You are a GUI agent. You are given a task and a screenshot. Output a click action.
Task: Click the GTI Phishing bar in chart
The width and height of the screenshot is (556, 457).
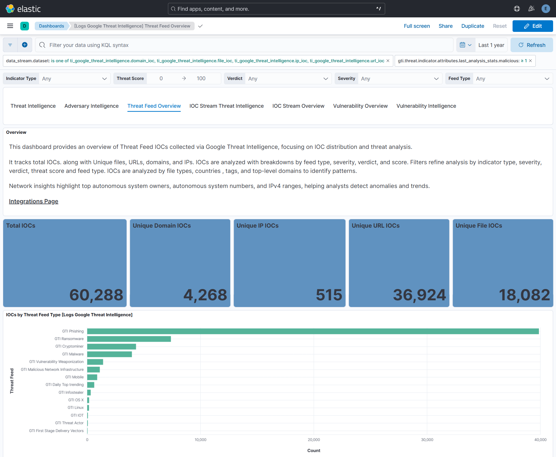click(313, 331)
